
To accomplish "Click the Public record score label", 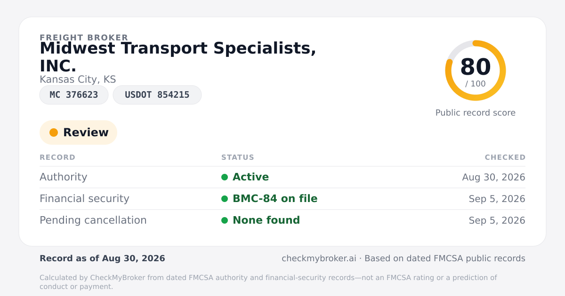I will [476, 113].
